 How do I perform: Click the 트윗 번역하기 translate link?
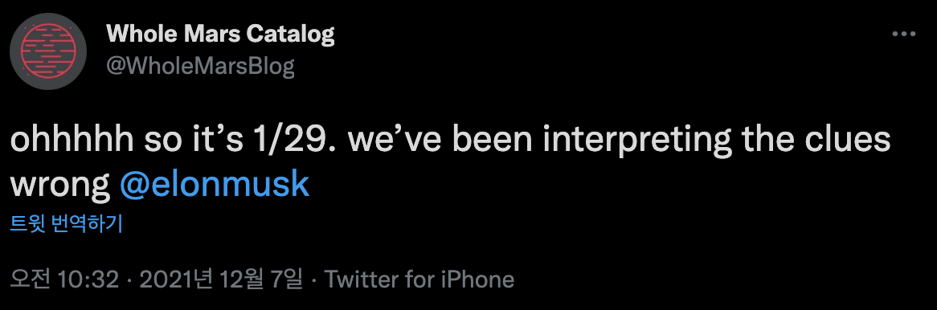[x=67, y=225]
